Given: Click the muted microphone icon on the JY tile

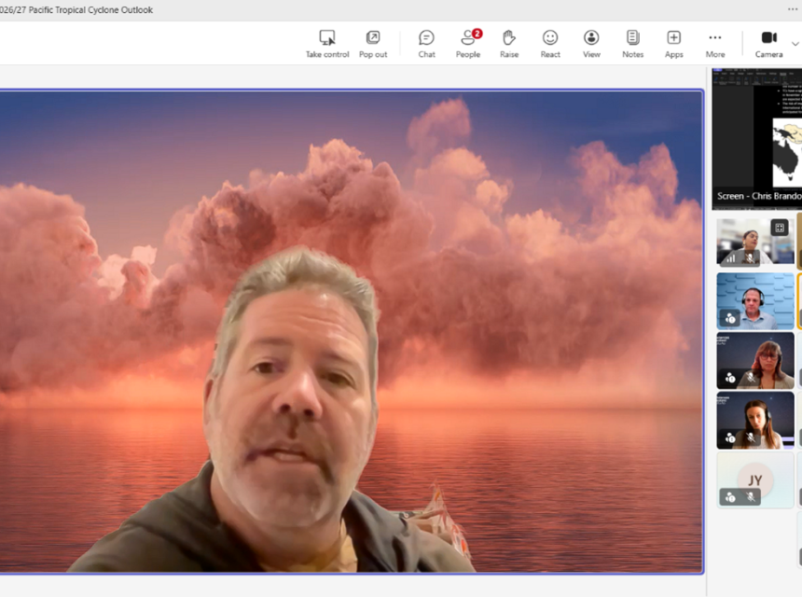Looking at the screenshot, I should pyautogui.click(x=751, y=497).
